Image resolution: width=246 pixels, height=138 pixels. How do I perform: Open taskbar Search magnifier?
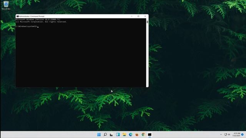pos(105,135)
